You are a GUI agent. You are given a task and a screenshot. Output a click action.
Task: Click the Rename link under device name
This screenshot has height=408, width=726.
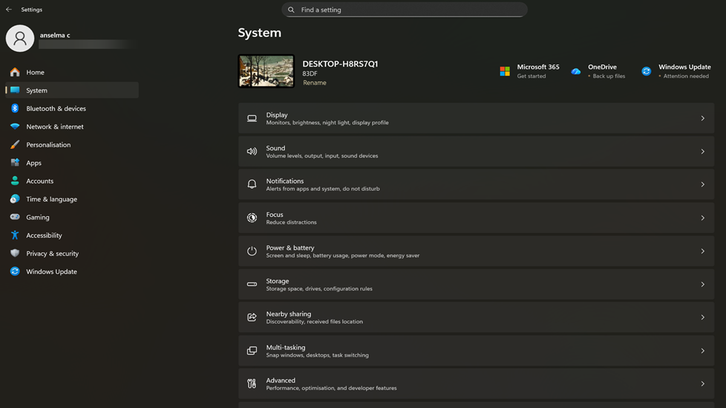click(315, 83)
